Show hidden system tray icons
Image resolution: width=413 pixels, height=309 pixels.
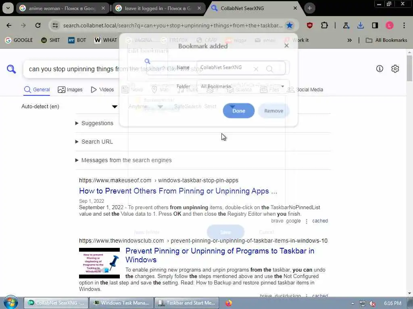click(353, 303)
